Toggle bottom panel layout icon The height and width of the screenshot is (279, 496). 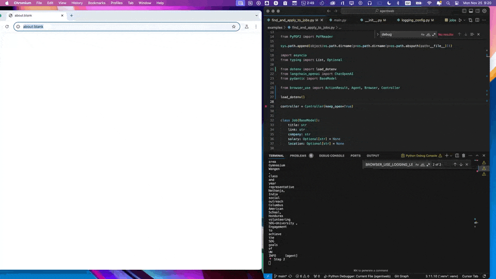[x=471, y=11]
